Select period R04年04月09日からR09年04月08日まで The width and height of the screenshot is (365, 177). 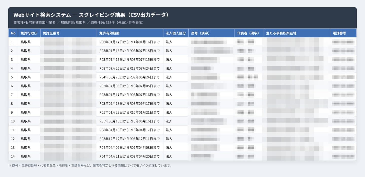[130, 147]
